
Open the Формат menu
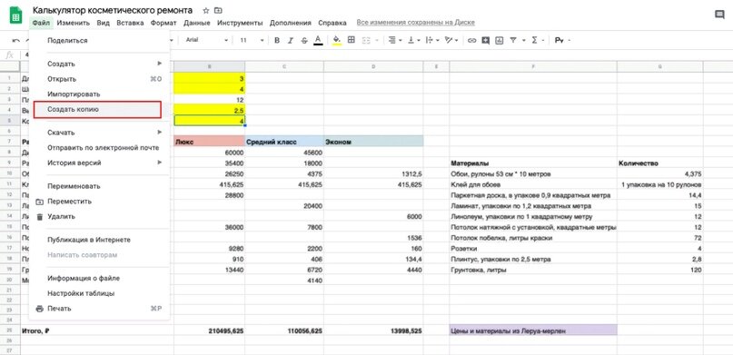pyautogui.click(x=163, y=23)
